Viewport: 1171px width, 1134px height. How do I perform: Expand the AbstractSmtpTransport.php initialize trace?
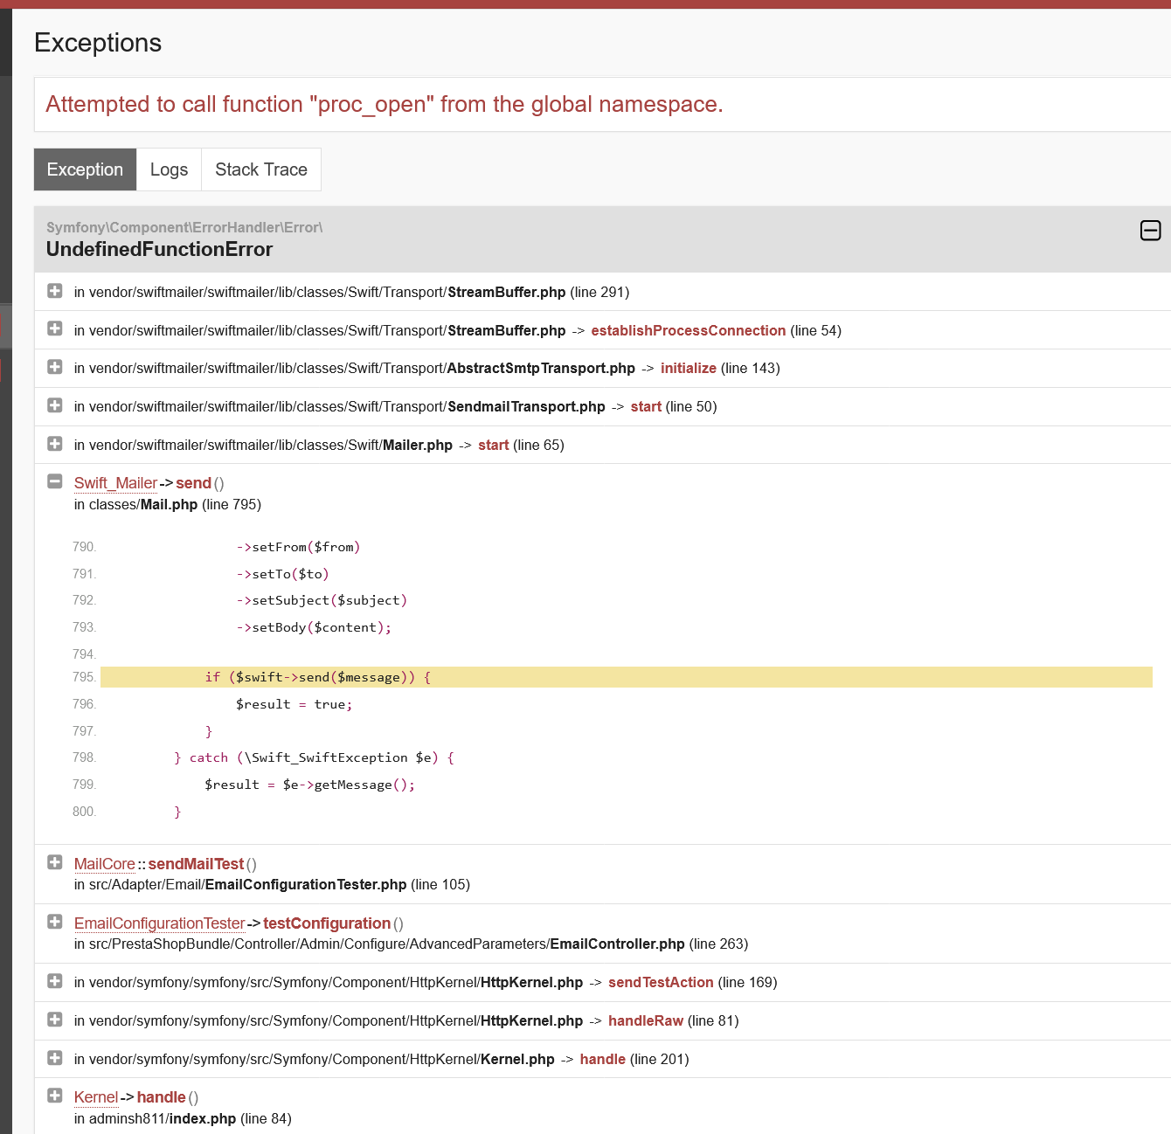55,367
